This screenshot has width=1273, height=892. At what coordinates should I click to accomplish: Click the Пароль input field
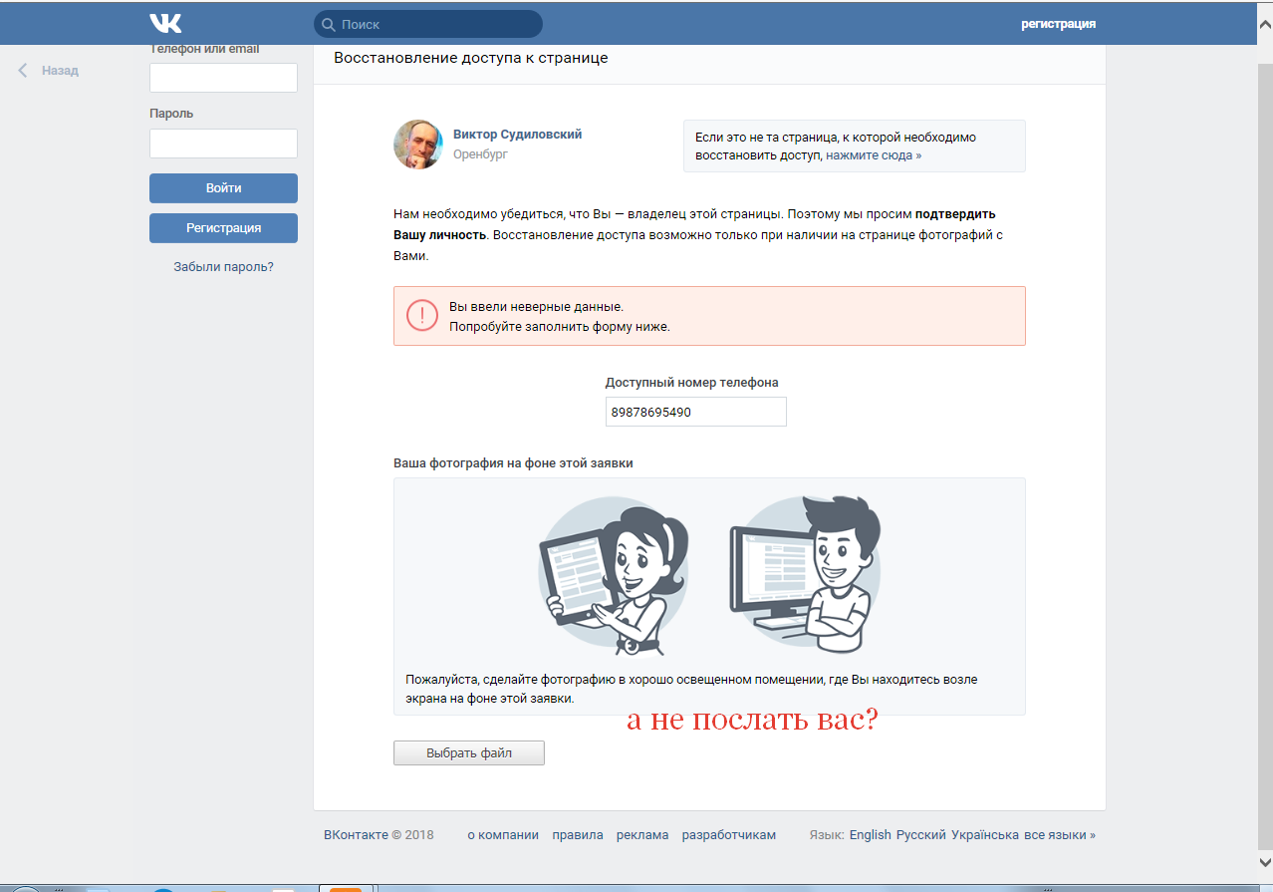coord(223,144)
